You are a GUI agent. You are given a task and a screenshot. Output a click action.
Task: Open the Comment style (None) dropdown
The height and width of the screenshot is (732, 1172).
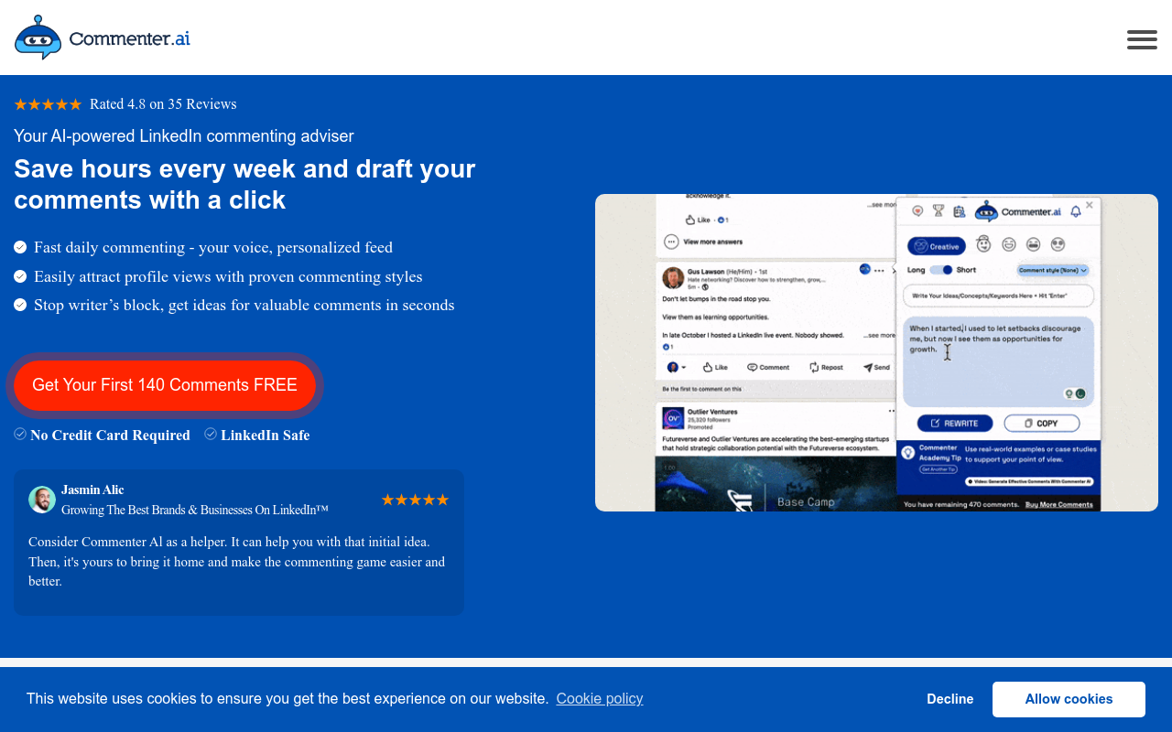click(1053, 270)
